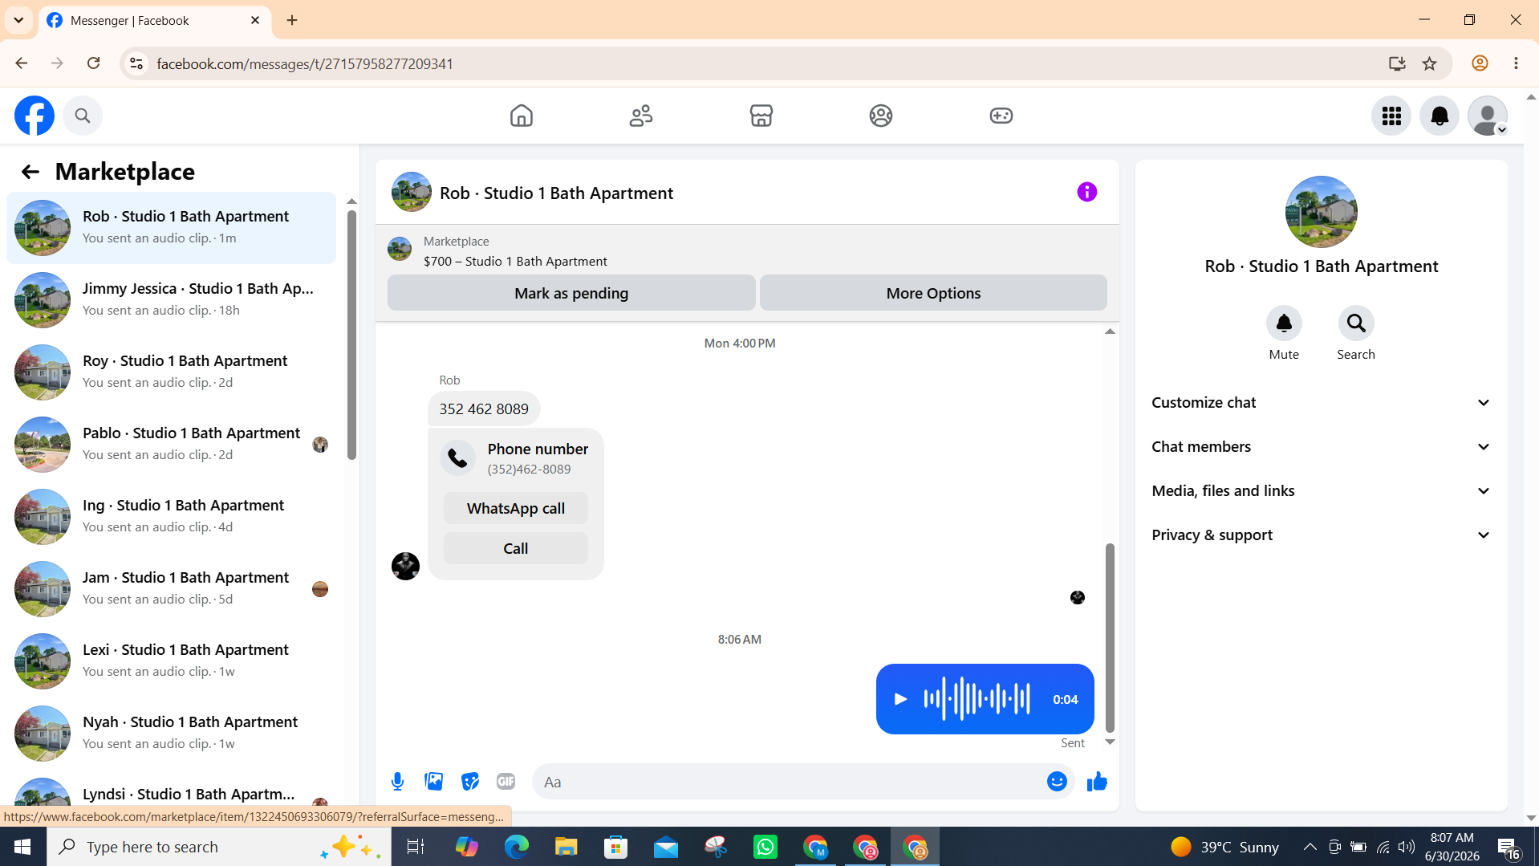1539x866 pixels.
Task: Open the Lexi Studio 1 Bath conversation
Action: [x=171, y=661]
